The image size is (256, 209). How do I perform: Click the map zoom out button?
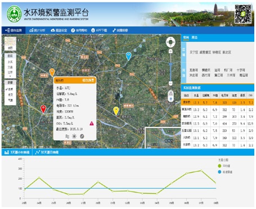click(170, 83)
